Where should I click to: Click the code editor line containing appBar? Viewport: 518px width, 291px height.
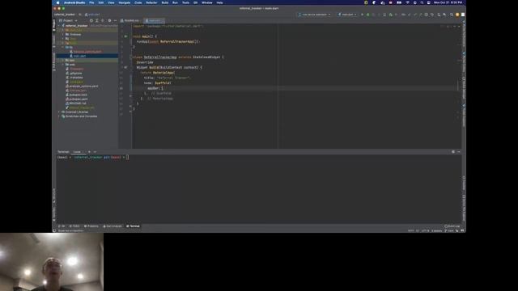(294, 88)
